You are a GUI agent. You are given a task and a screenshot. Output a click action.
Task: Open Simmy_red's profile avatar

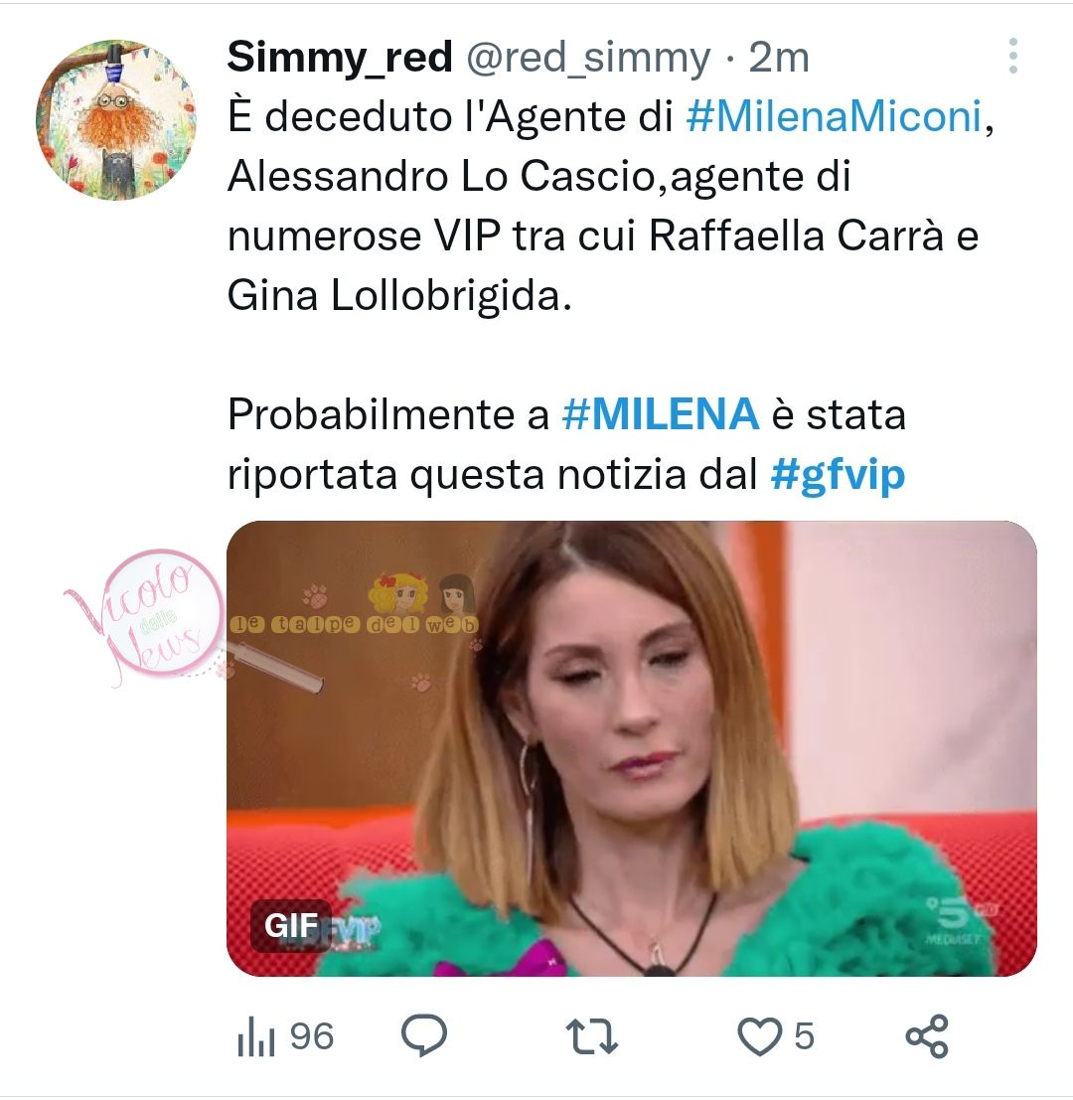pos(115,120)
